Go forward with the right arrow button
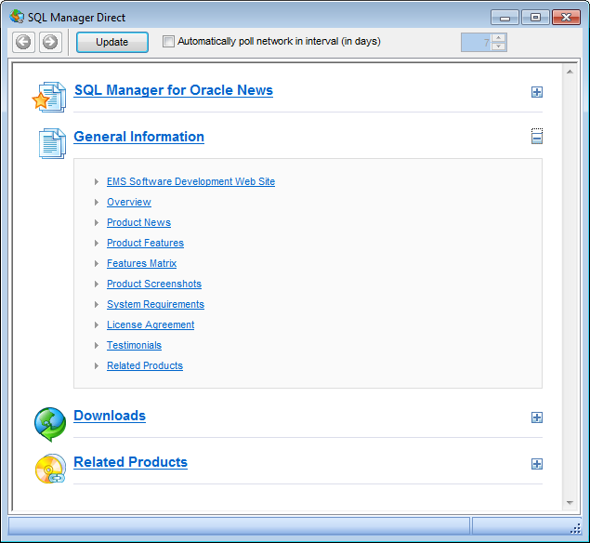Viewport: 590px width, 543px height. 50,42
